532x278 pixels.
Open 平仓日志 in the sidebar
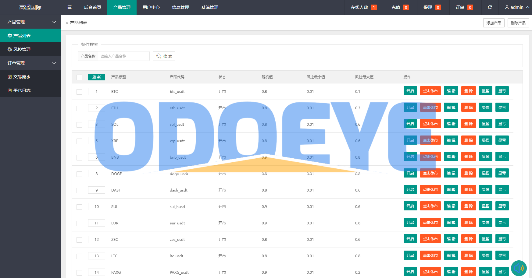pos(30,90)
